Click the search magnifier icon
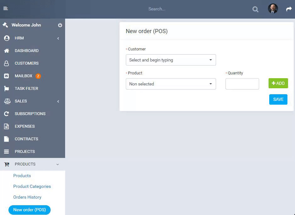The image size is (295, 215). pyautogui.click(x=255, y=9)
